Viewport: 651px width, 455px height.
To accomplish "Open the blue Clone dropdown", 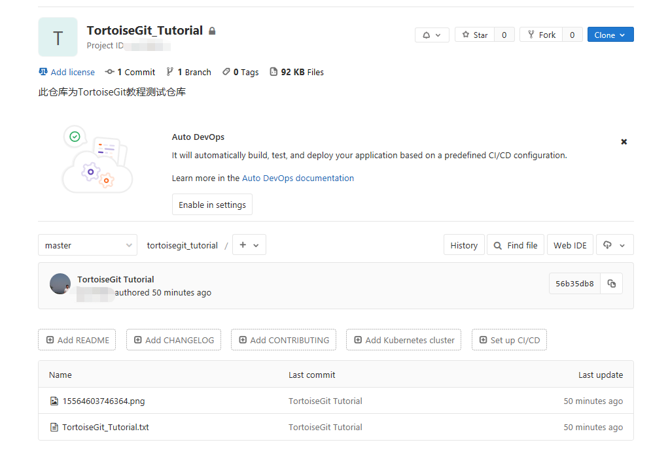I will pyautogui.click(x=610, y=35).
